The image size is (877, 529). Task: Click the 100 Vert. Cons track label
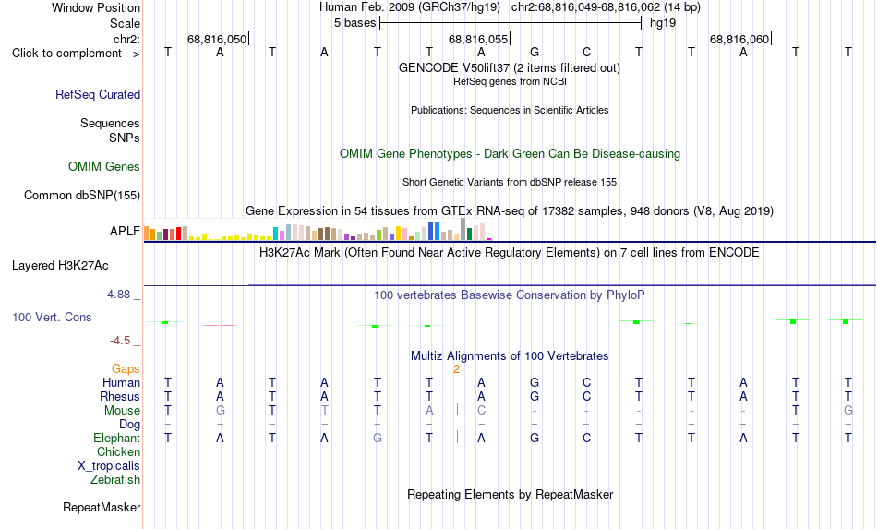tap(52, 317)
